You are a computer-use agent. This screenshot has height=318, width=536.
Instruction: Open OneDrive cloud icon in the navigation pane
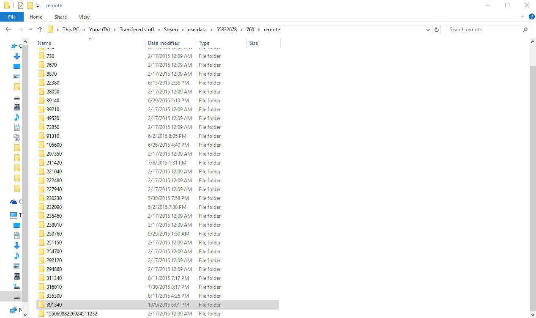14,202
